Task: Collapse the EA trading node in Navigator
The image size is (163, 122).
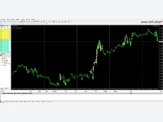Action: [x=1, y=62]
